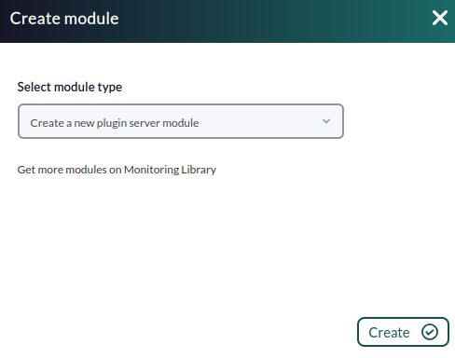Open the Select module type dropdown
The width and height of the screenshot is (455, 358).
point(181,121)
